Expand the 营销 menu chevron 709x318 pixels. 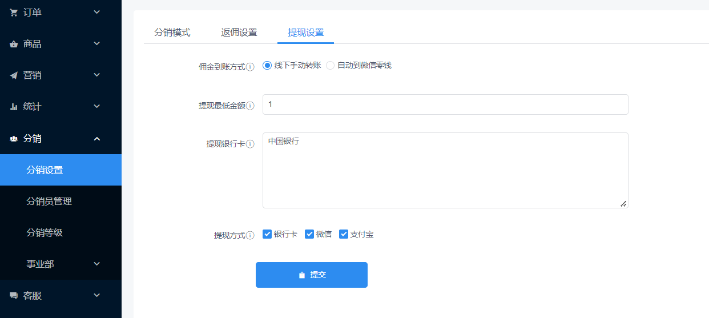96,75
